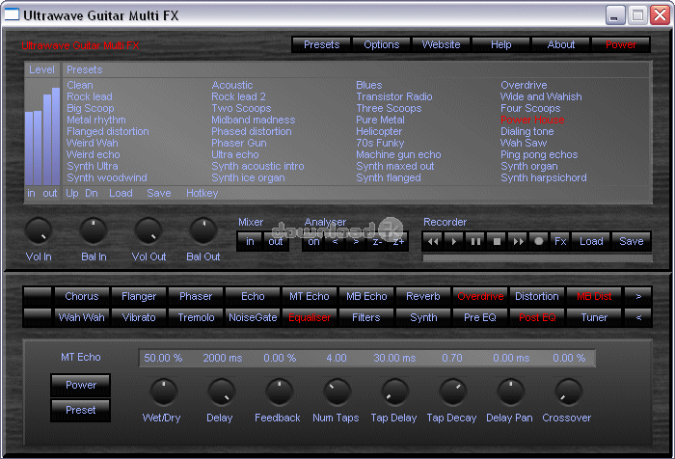Open the About dialog
Viewport: 675px width, 459px height.
point(561,44)
